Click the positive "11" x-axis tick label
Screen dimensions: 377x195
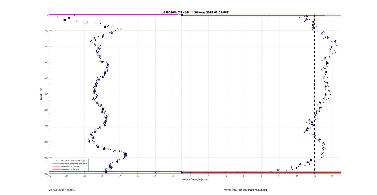tap(279, 176)
